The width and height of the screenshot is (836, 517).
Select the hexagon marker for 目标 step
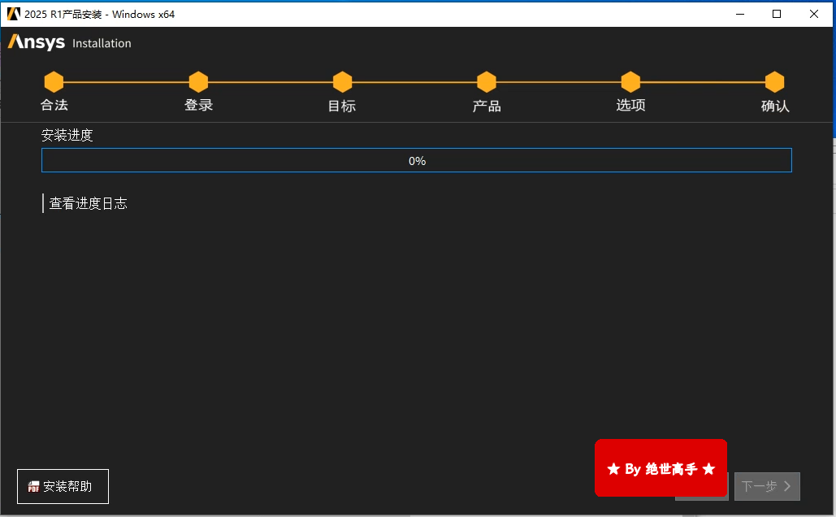coord(342,82)
